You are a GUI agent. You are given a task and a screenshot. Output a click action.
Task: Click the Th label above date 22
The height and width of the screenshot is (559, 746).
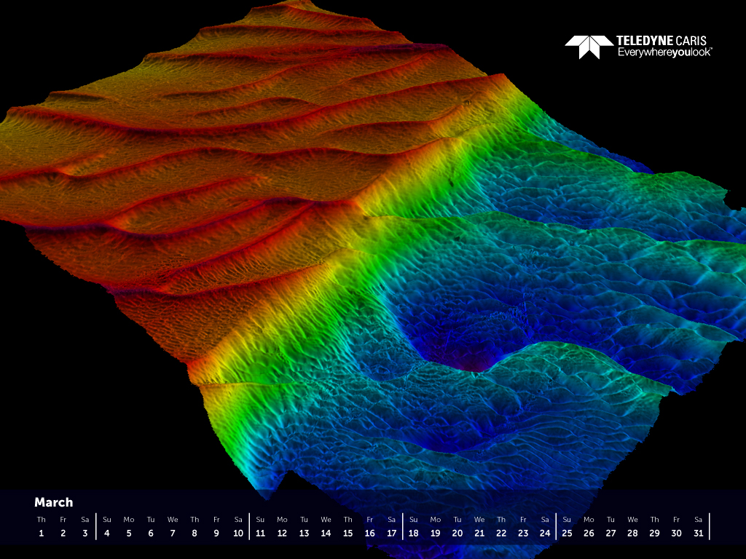(501, 520)
